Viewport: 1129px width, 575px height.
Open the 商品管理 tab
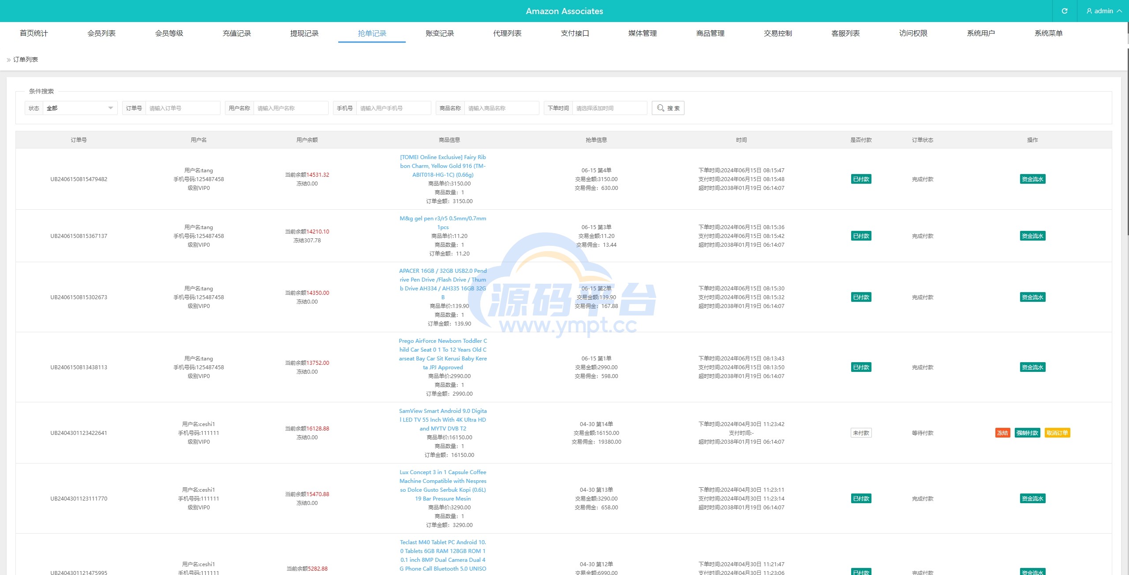(710, 33)
